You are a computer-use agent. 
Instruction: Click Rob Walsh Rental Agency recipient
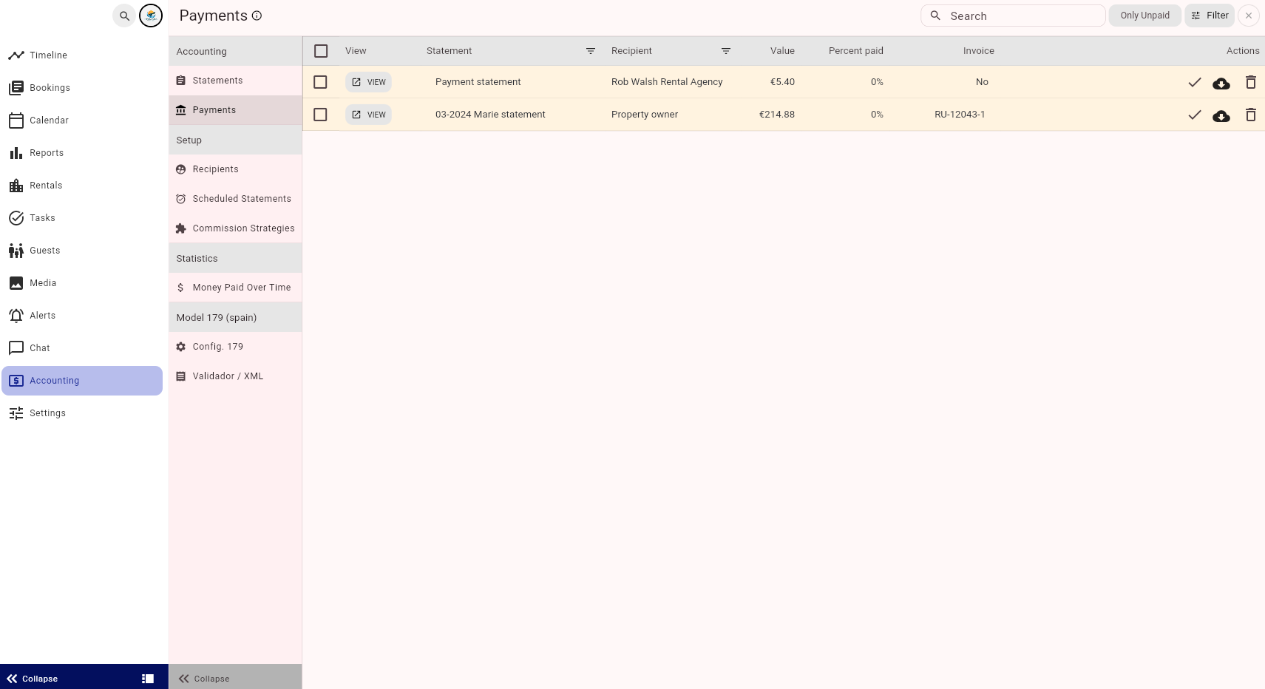pyautogui.click(x=667, y=82)
